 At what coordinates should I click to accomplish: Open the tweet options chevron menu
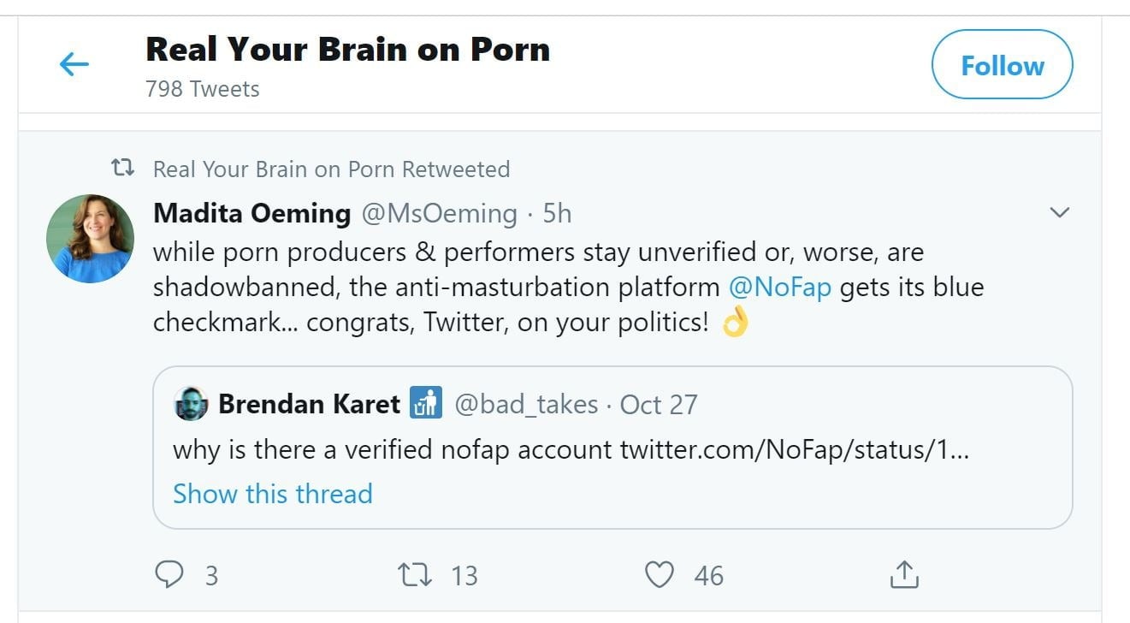(x=1059, y=212)
